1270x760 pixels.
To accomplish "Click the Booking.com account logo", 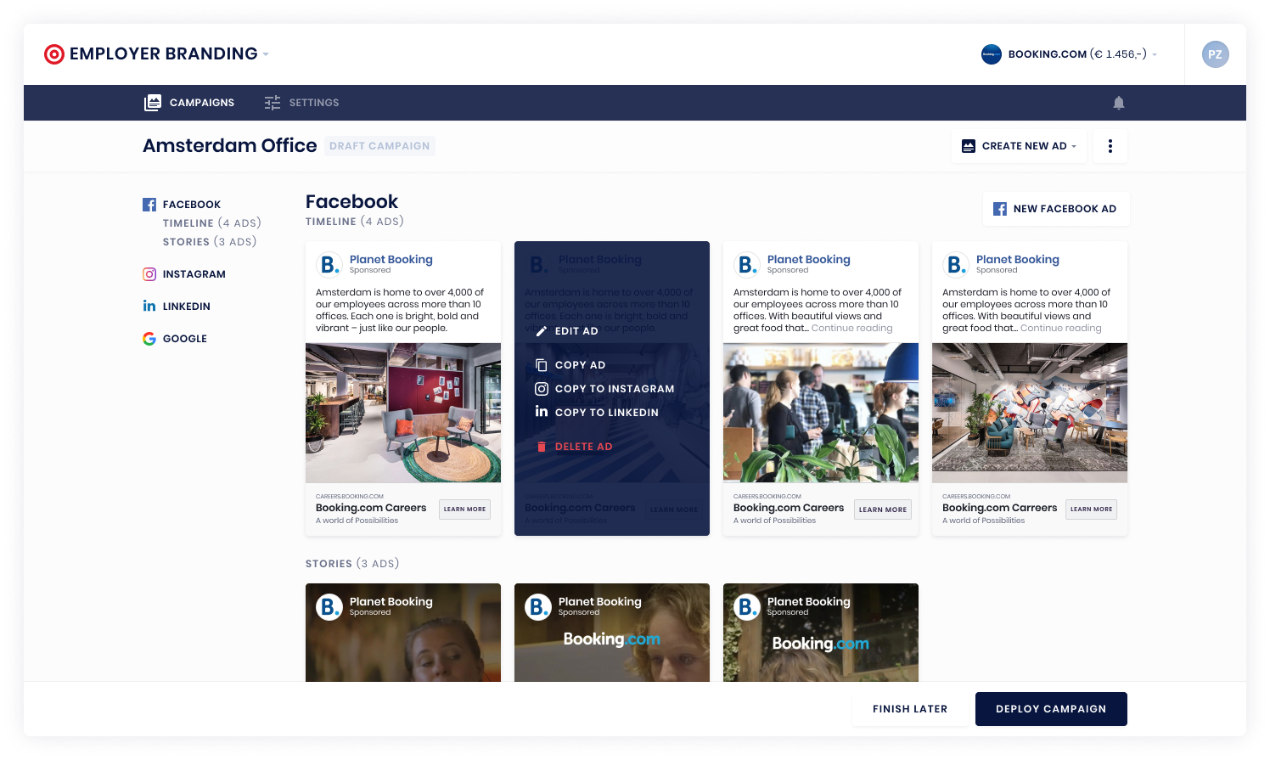I will point(992,54).
